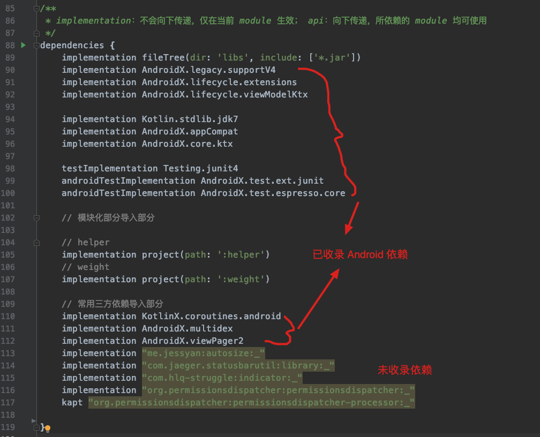Run the dependencies block via the green gutter arrow

coord(24,45)
